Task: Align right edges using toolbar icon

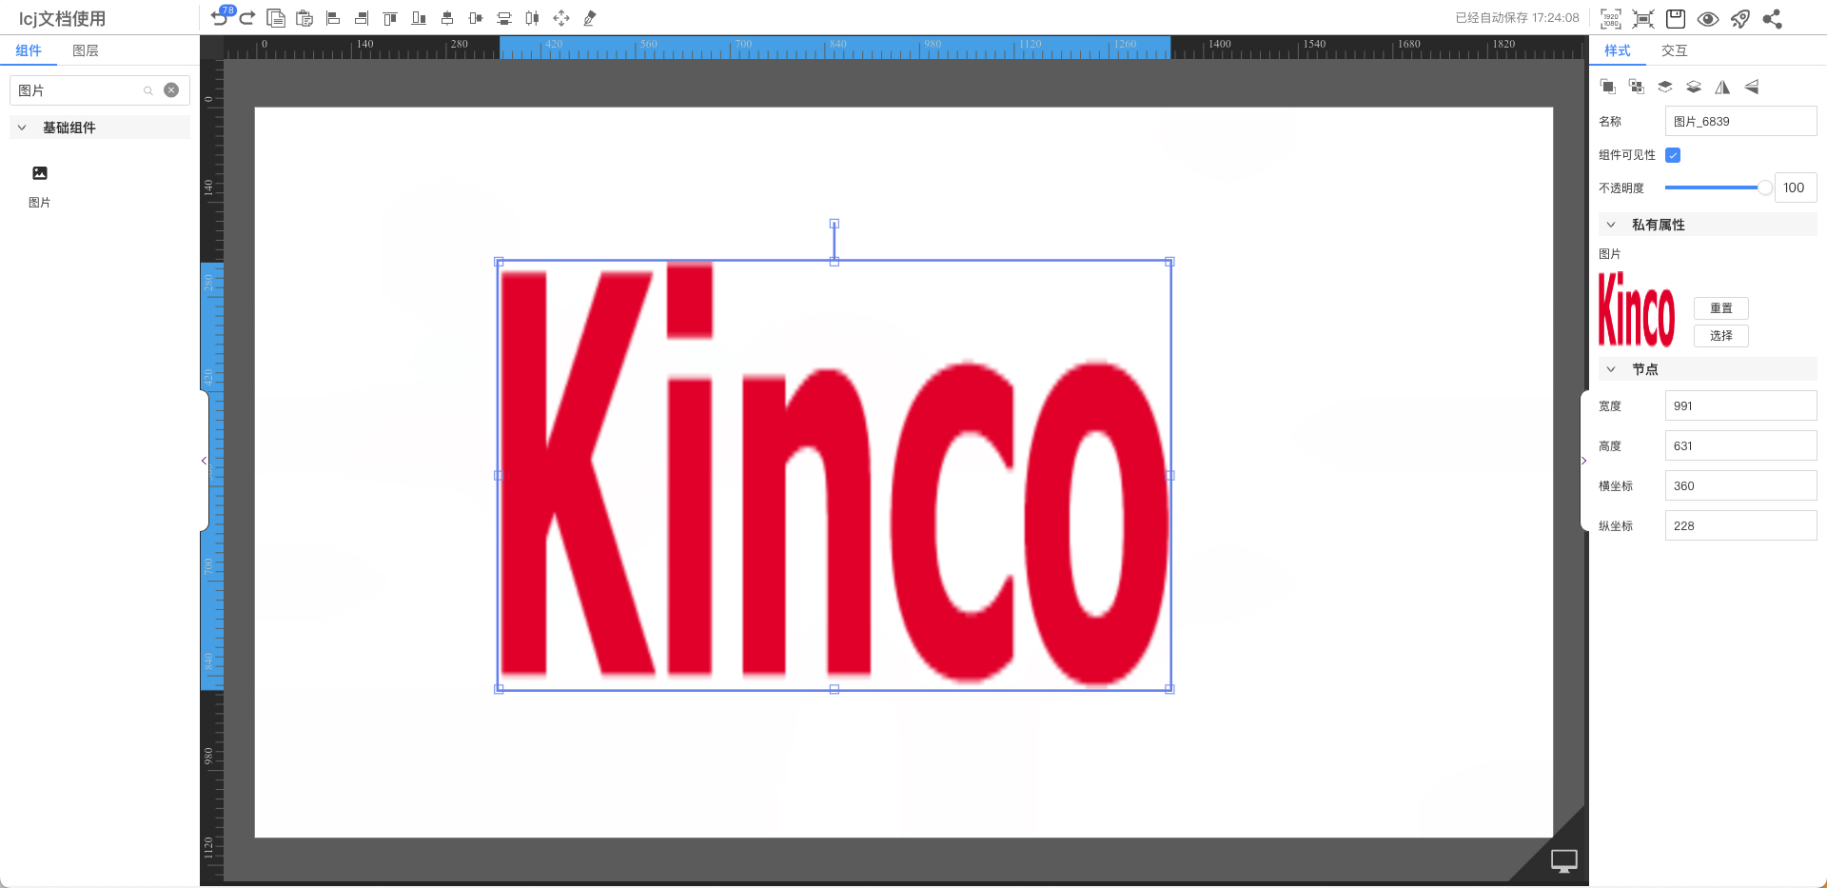Action: (x=362, y=18)
